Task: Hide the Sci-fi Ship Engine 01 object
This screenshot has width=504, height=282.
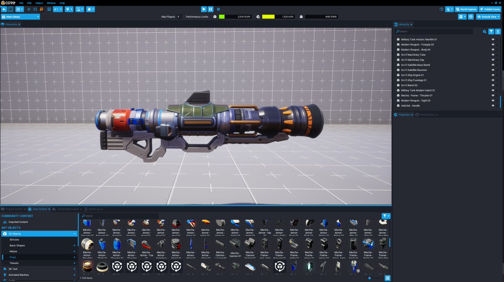Action: click(493, 75)
